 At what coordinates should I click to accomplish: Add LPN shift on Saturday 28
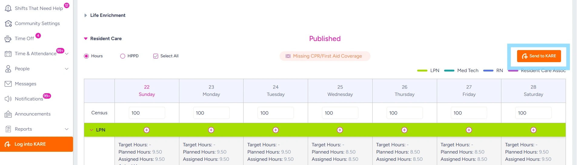coord(533,130)
